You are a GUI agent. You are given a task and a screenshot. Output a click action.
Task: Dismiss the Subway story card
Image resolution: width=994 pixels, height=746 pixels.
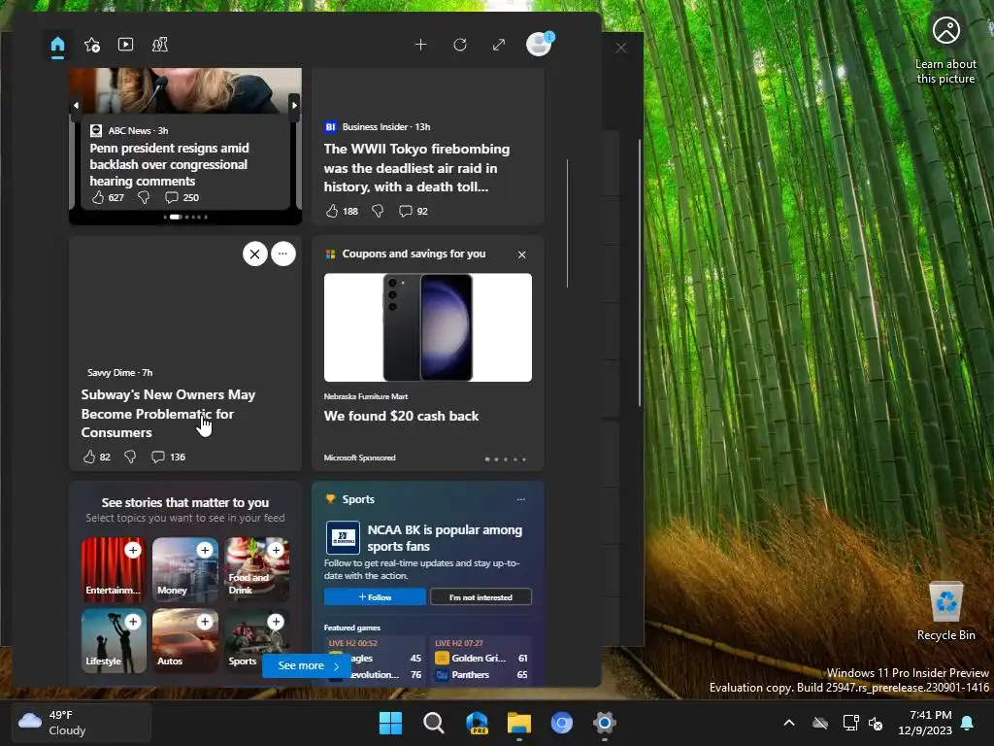click(x=255, y=254)
